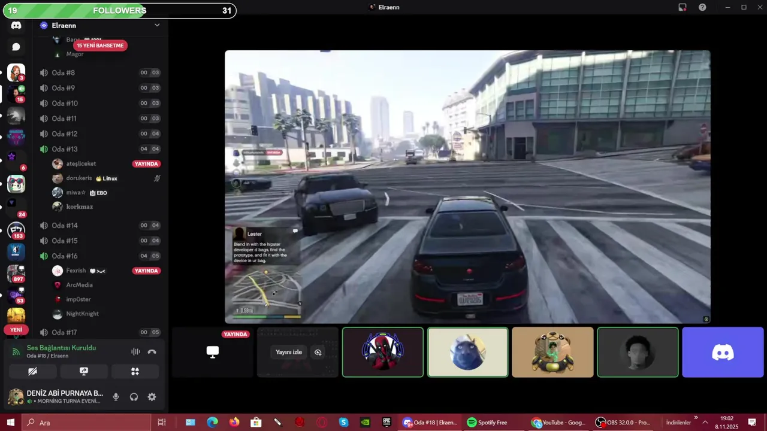Screen dimensions: 767x431
Task: Select voice channel Oda #16
Action: tap(100, 256)
